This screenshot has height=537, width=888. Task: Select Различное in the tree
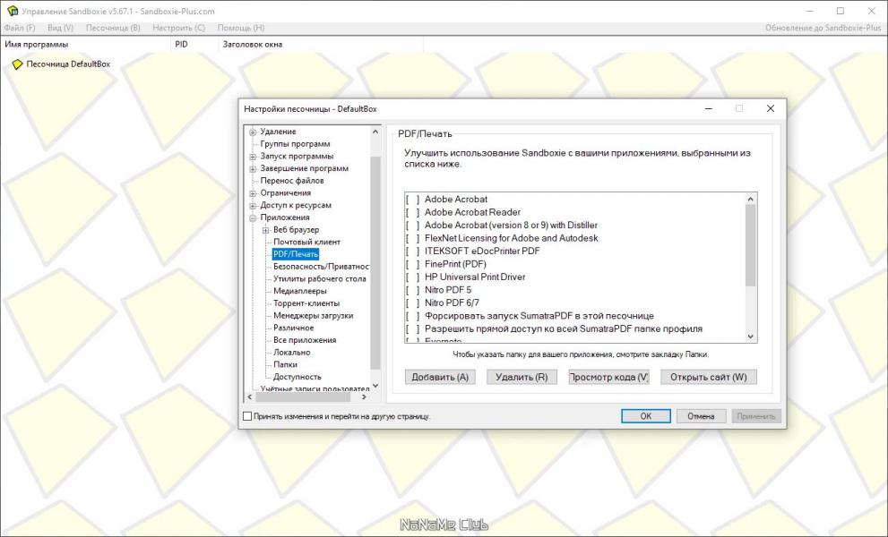(293, 328)
